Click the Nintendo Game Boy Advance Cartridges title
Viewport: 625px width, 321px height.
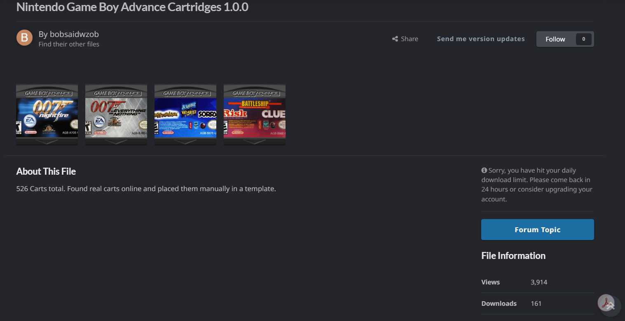(x=132, y=7)
